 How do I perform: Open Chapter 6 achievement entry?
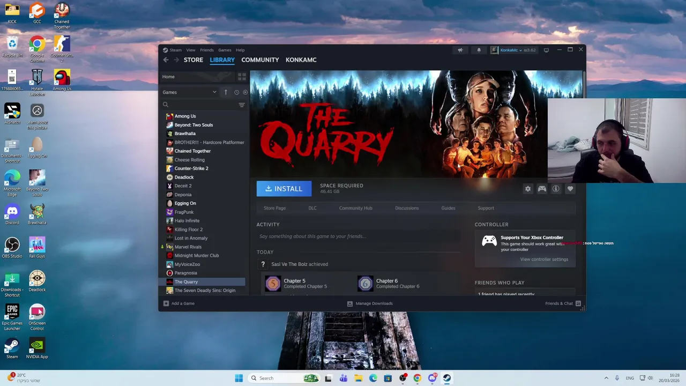coord(389,284)
